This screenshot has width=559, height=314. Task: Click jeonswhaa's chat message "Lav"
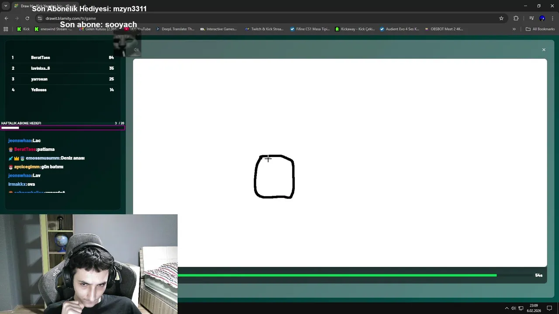point(24,175)
